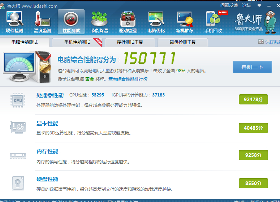Click the memory stick icon

tap(18, 156)
